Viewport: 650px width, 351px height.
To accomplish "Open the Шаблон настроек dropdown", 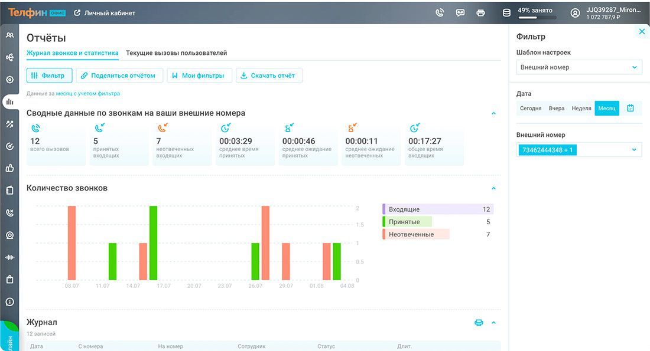I will coord(578,67).
